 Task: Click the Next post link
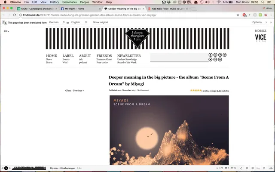(68, 91)
